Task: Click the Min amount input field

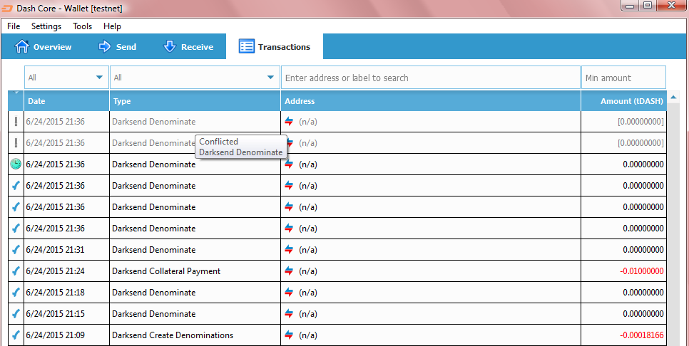Action: [623, 78]
